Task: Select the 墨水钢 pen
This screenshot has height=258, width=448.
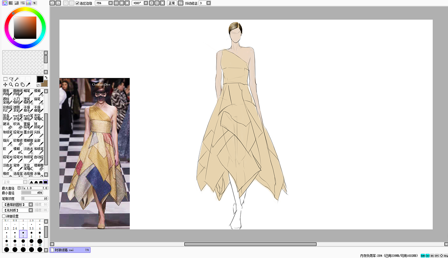Action: [x=28, y=134]
